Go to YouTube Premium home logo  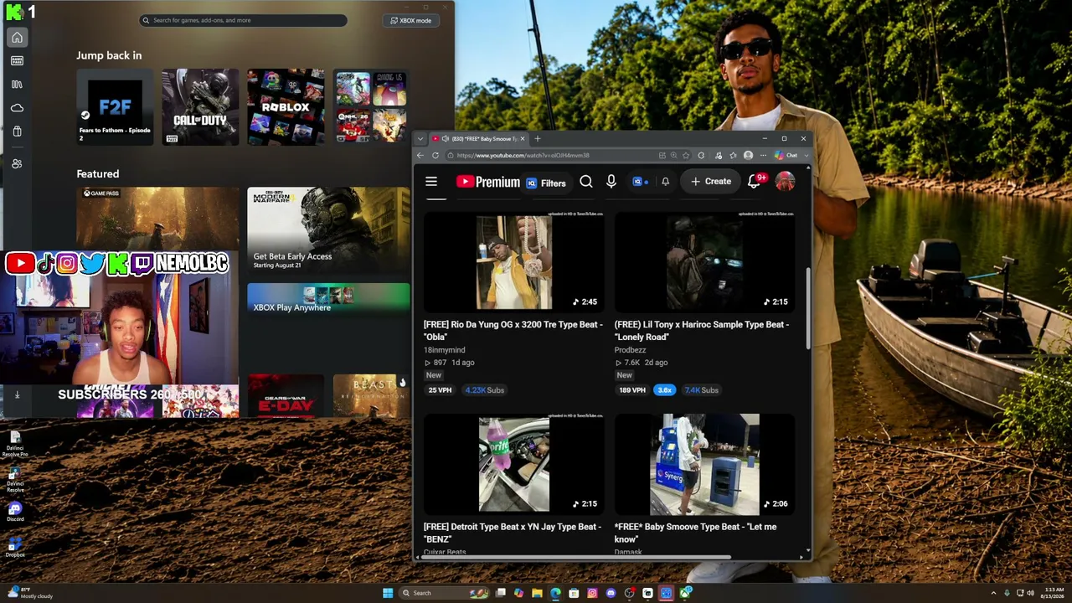(487, 182)
